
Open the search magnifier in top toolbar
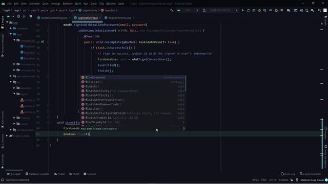319,10
